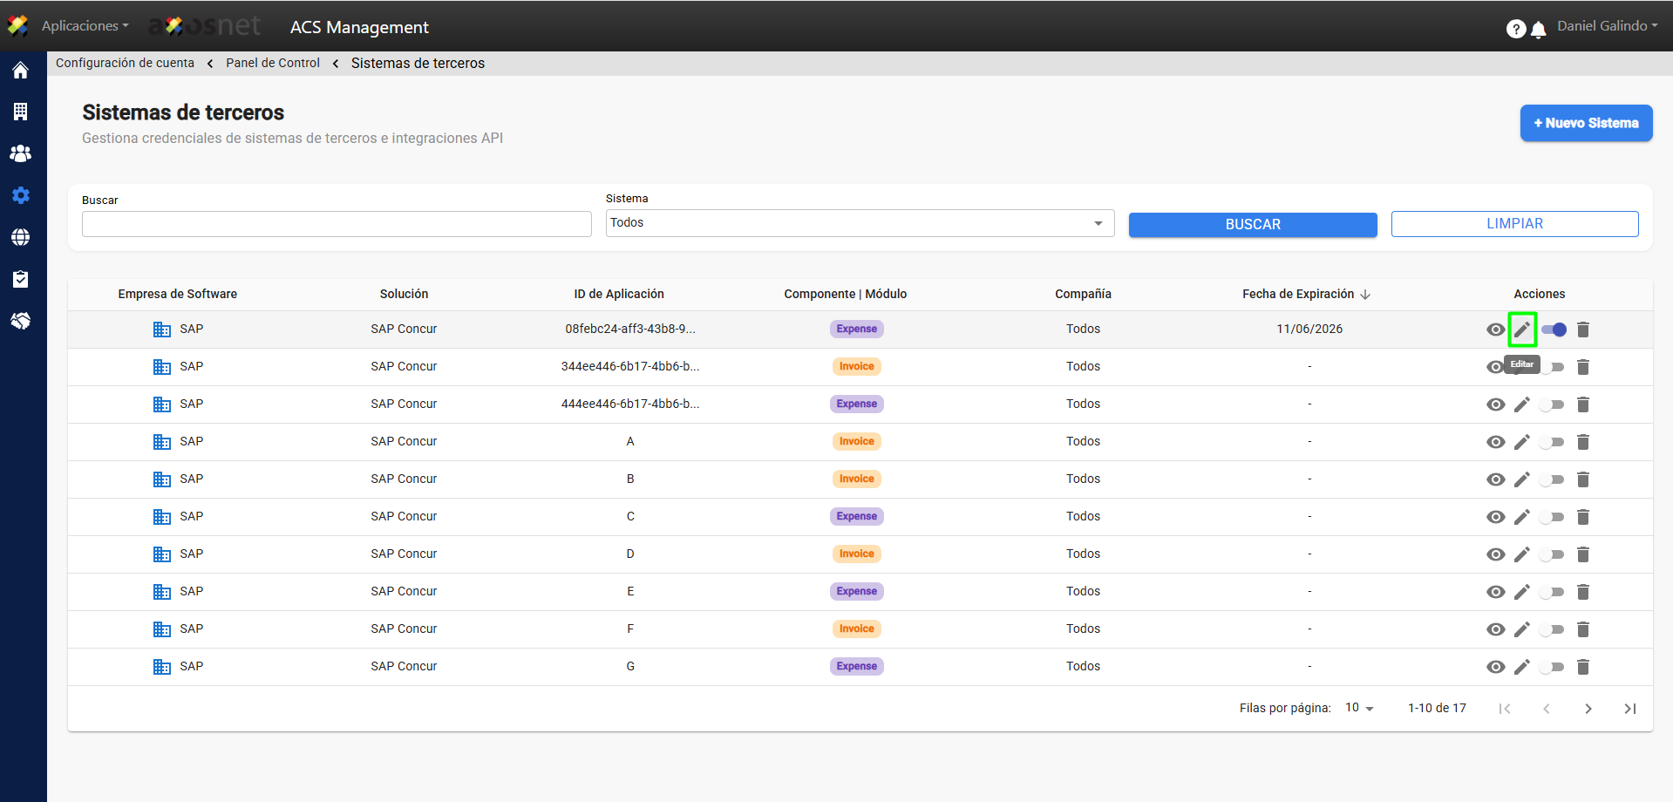
Task: Open Daniel Galindo user menu
Action: pyautogui.click(x=1607, y=26)
